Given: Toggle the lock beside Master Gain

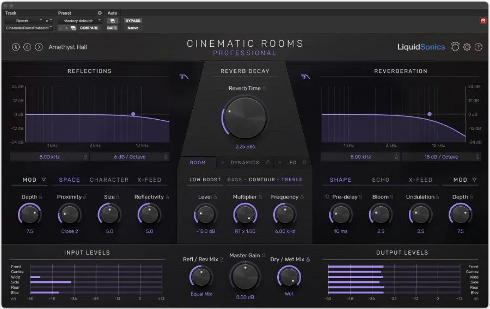Looking at the screenshot, I should 264,255.
